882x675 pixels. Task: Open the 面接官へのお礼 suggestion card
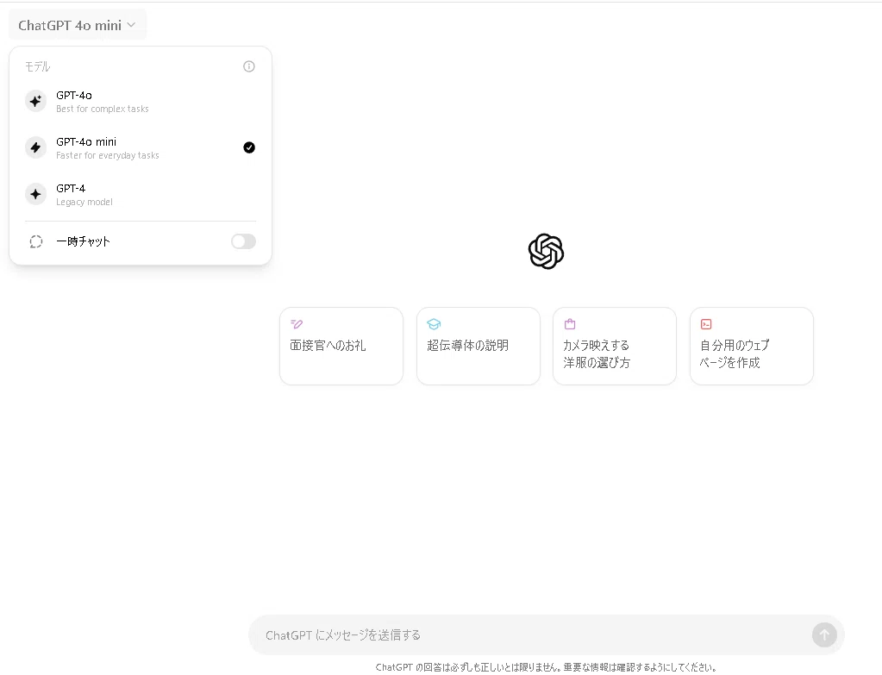point(341,346)
